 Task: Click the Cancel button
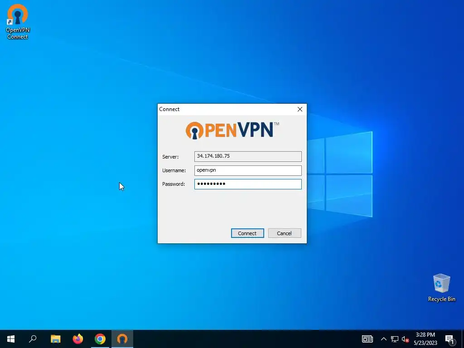tap(285, 233)
